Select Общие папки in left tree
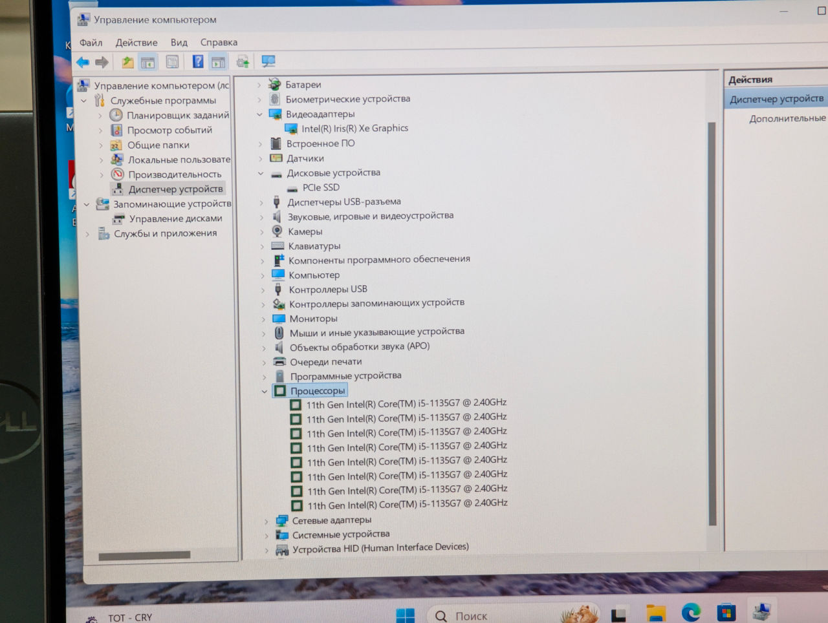The height and width of the screenshot is (623, 828). tap(158, 145)
